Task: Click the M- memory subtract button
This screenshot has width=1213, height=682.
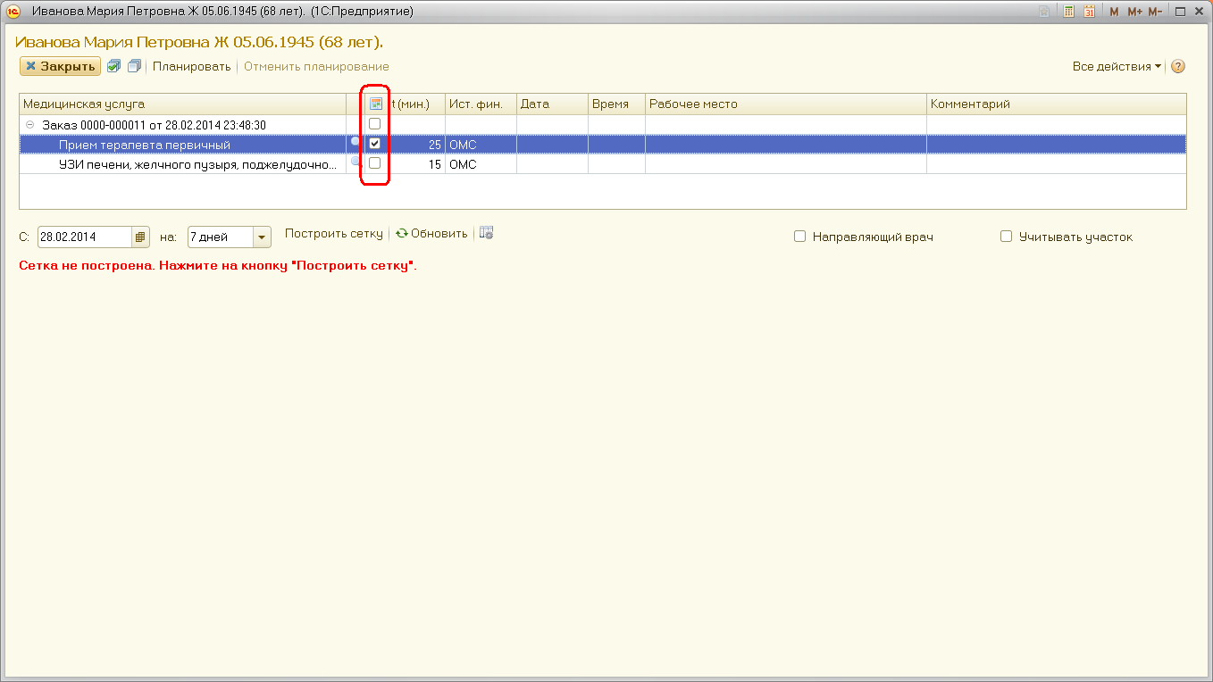Action: point(1155,12)
